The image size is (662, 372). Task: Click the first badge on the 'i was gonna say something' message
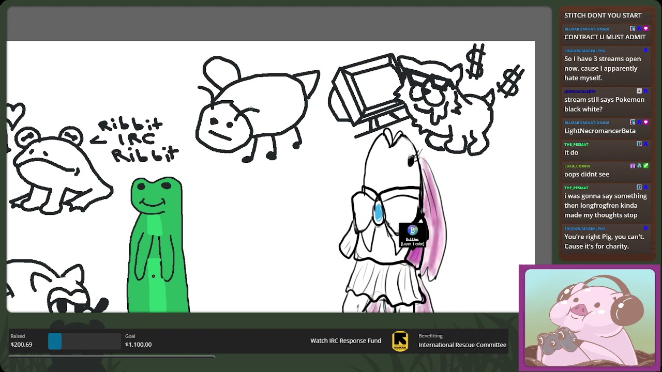639,188
